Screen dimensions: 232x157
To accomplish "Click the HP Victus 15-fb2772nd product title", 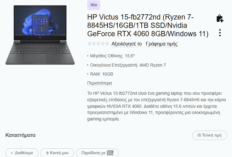I will (148, 25).
